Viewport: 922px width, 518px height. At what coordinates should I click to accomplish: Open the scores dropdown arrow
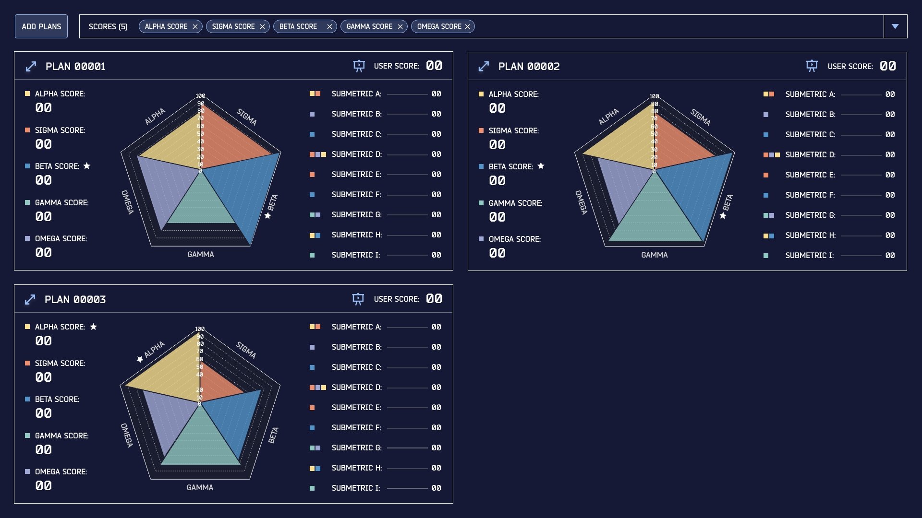[x=895, y=26]
